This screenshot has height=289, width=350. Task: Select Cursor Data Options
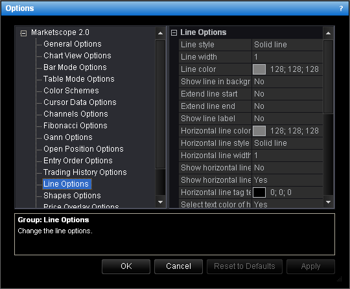coord(80,102)
